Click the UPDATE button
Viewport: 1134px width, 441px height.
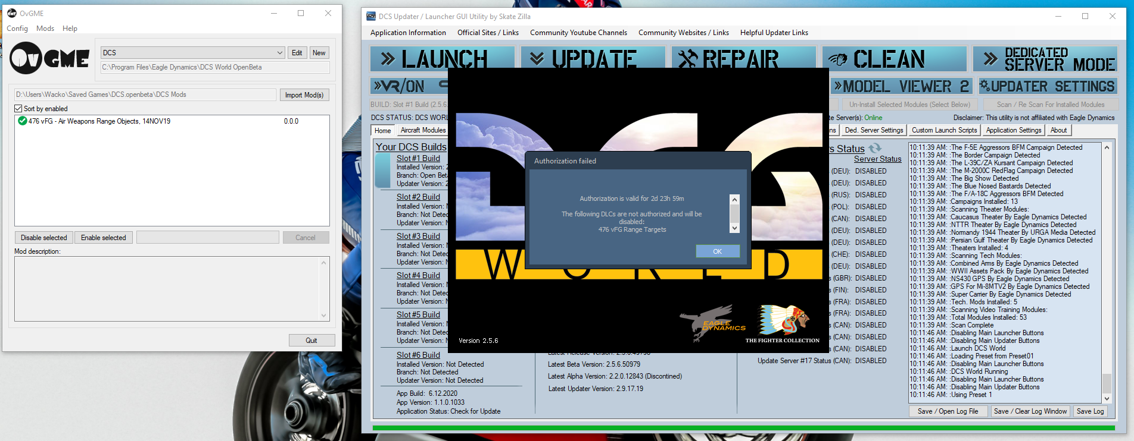tap(593, 59)
